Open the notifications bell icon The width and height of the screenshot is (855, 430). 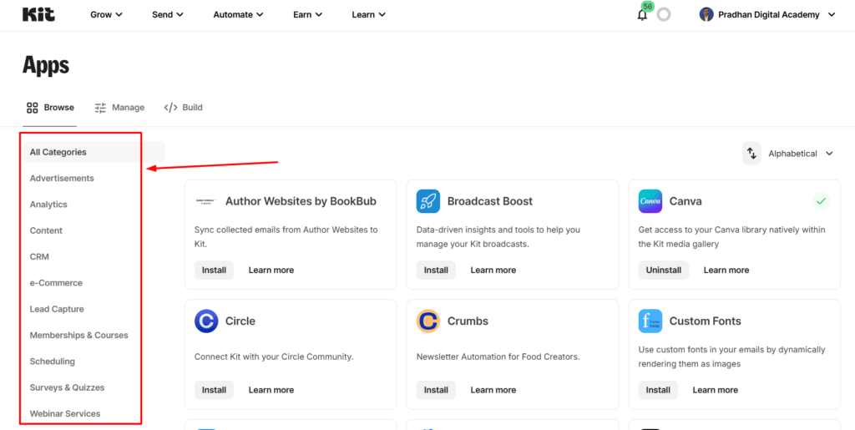(642, 14)
